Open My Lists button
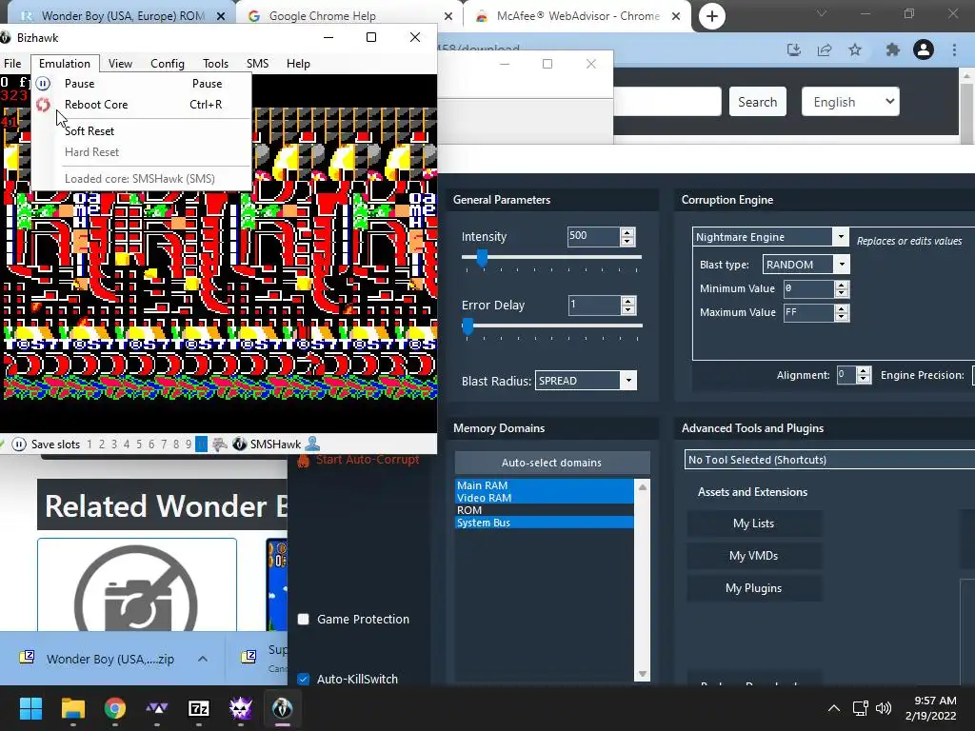975x731 pixels. [754, 524]
